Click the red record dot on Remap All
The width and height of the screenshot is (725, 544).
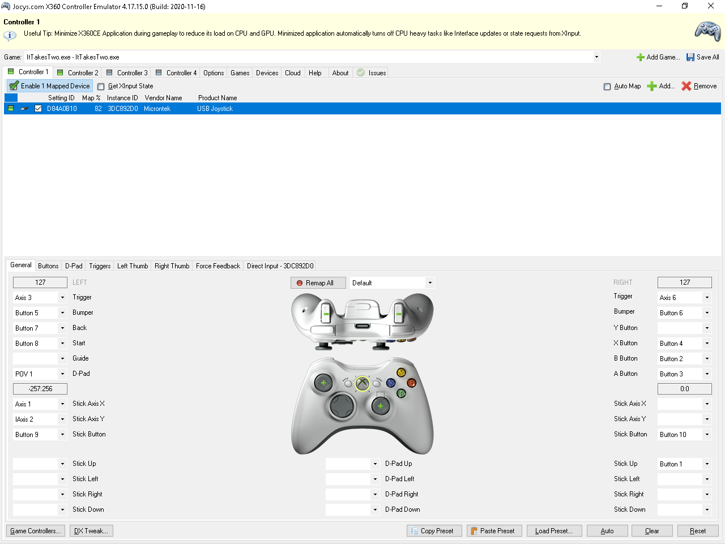[300, 283]
